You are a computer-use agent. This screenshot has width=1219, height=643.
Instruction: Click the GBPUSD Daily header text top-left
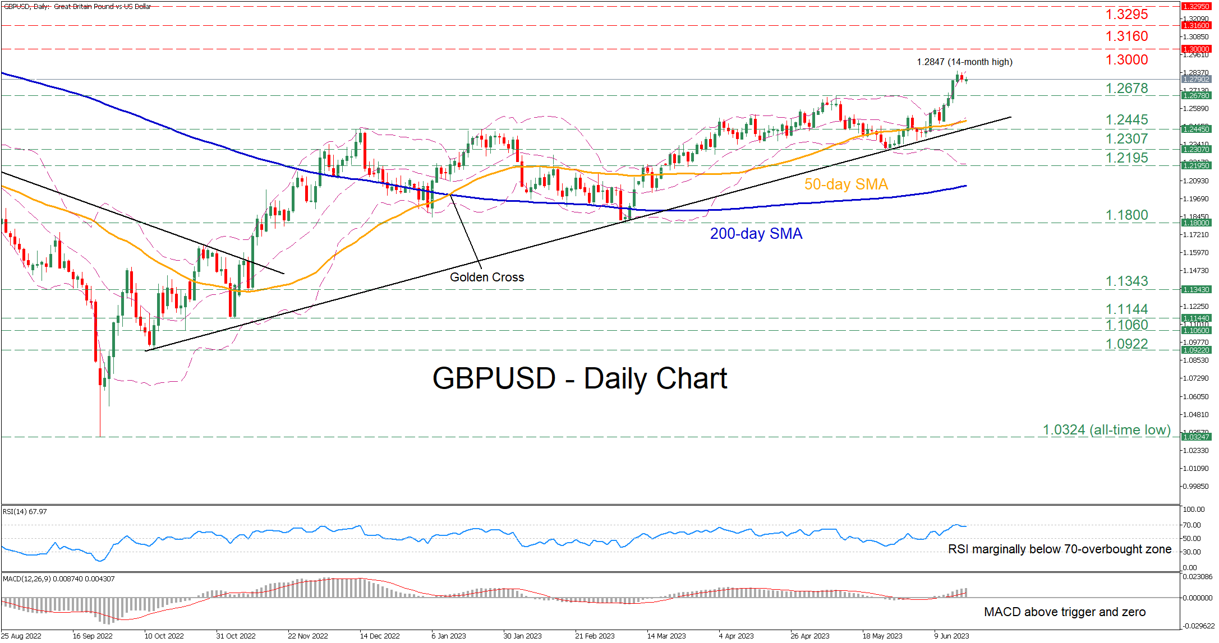77,6
